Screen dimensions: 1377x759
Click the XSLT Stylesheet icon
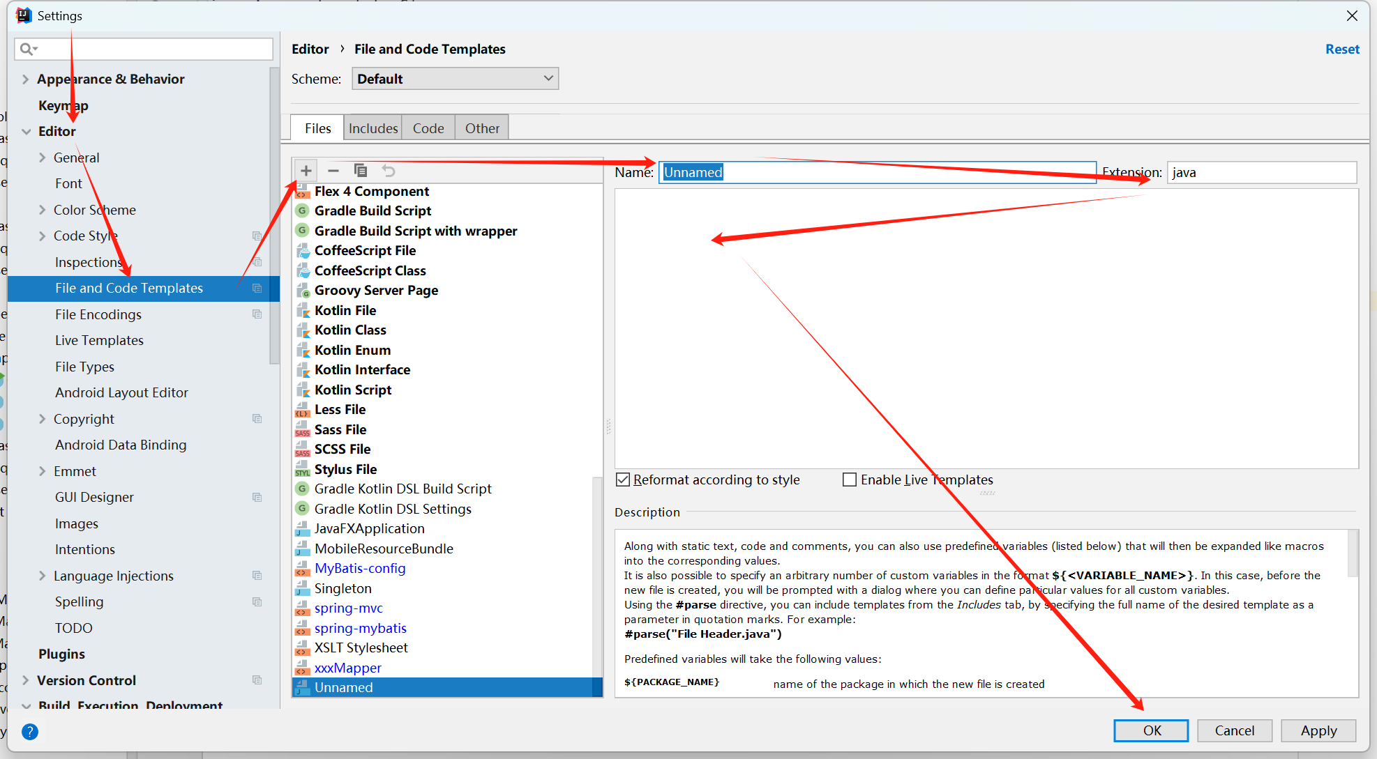click(303, 647)
